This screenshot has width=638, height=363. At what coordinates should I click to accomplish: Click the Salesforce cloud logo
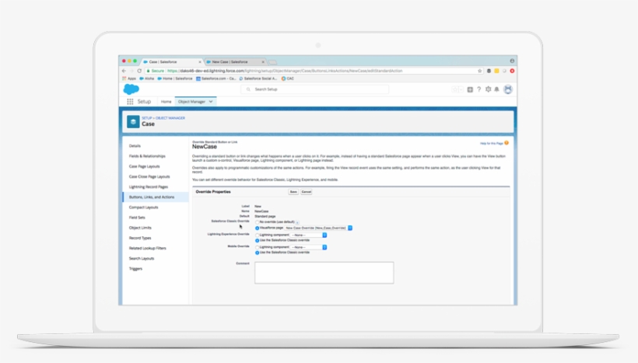point(131,89)
